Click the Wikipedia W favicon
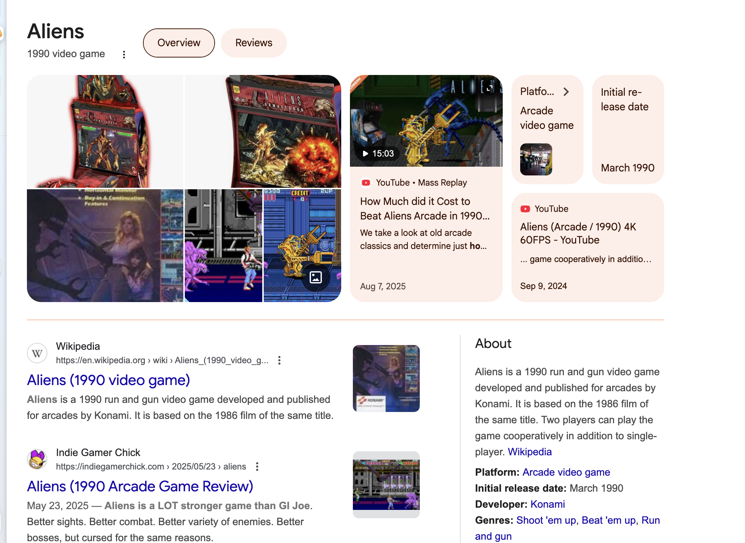745x543 pixels. point(37,353)
